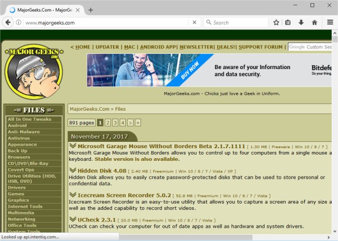Click the chevron beside Hidden Disk 4.08
338x241 pixels.
pos(72,170)
